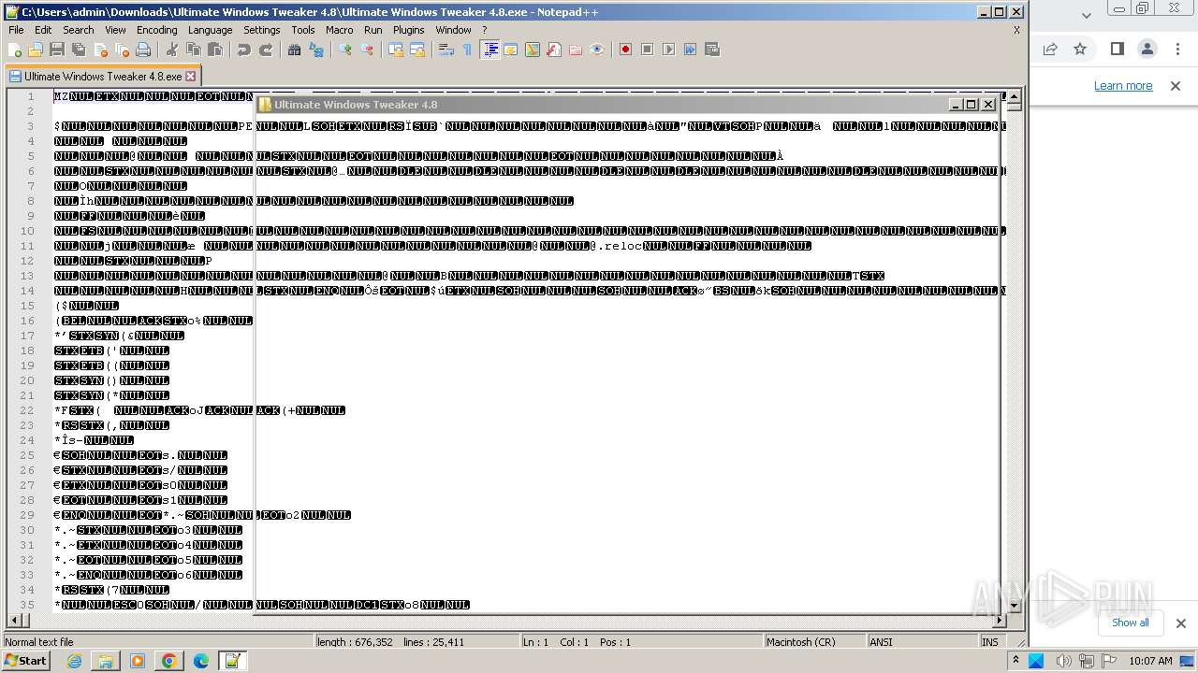Toggle the indent guide button
The height and width of the screenshot is (673, 1198).
tap(489, 50)
